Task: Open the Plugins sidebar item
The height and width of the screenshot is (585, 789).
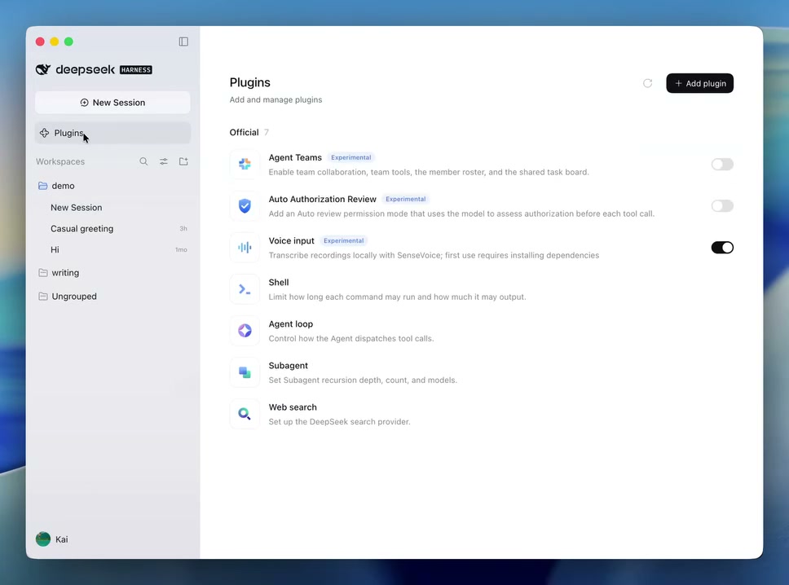Action: coord(112,133)
